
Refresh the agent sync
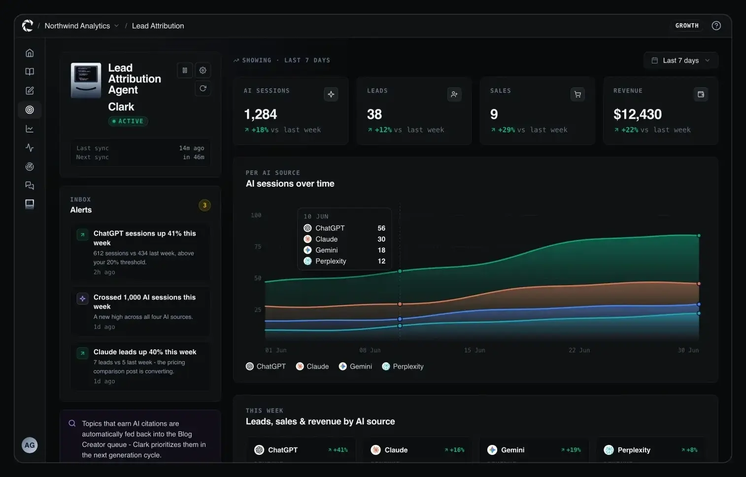pos(203,88)
